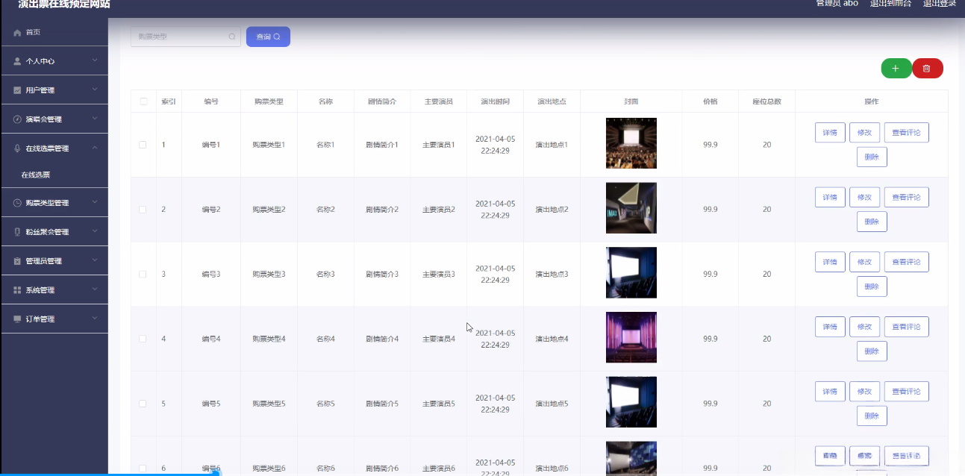
Task: Select the 订单管理 menu label
Action: coord(40,319)
